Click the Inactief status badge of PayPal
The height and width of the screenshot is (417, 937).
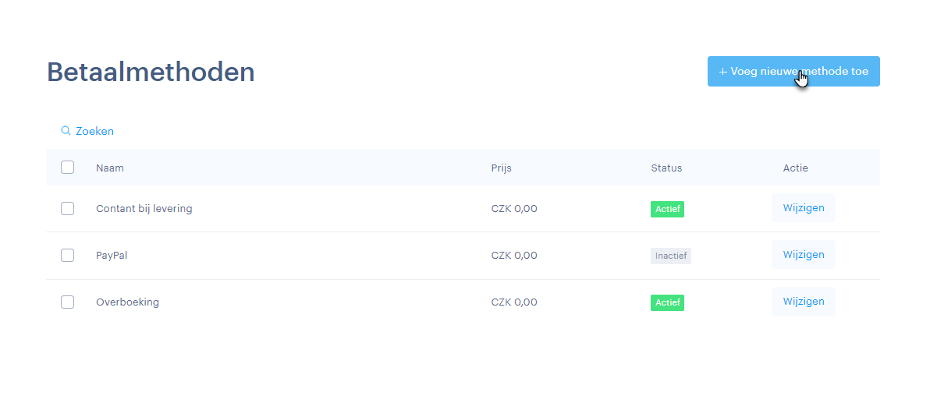point(671,256)
